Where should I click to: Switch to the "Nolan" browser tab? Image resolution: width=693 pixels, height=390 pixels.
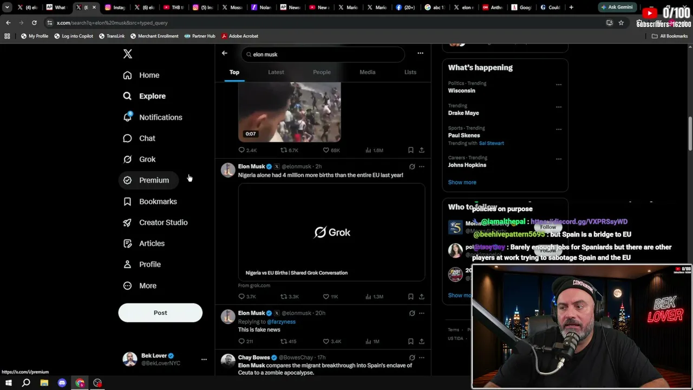(261, 8)
